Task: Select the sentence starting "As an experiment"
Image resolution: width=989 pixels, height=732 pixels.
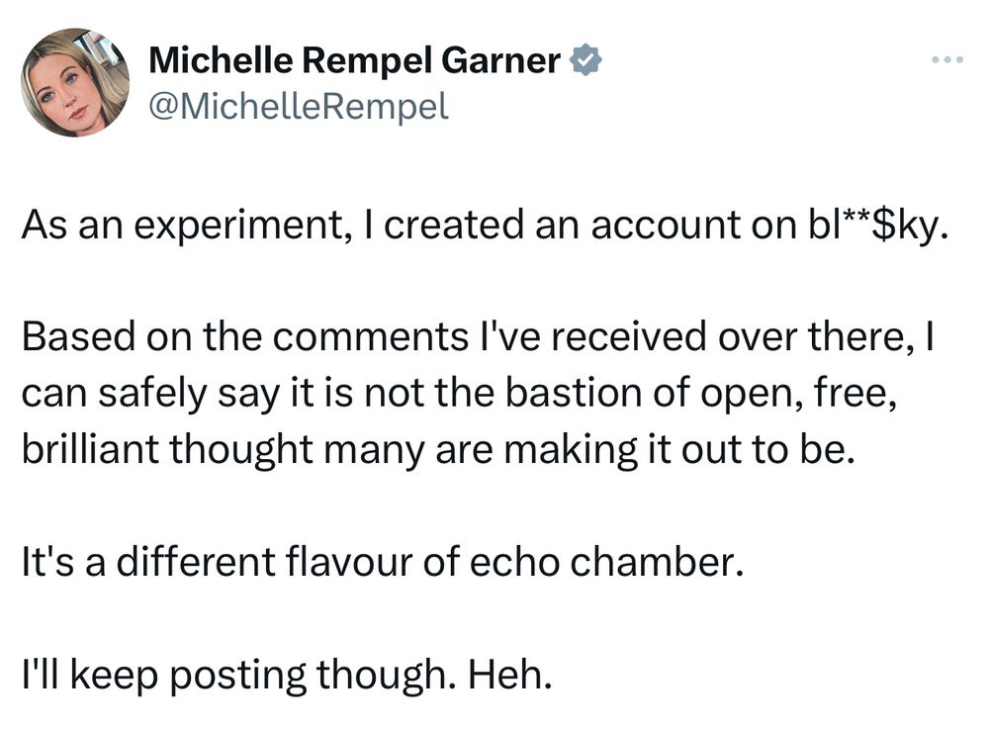Action: point(485,226)
